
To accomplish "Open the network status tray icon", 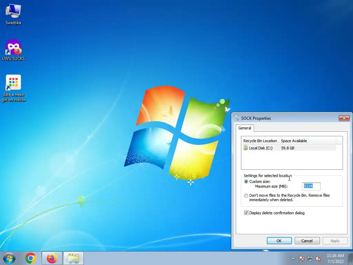I will 310,258.
